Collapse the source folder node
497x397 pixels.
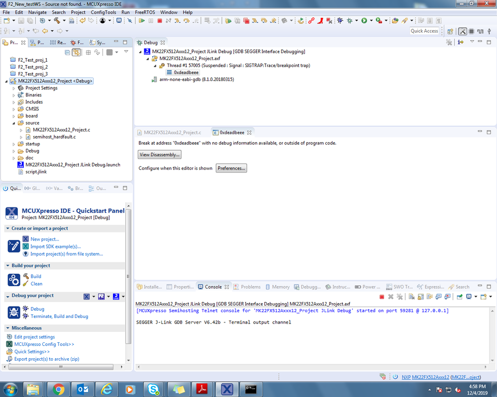pyautogui.click(x=13, y=123)
